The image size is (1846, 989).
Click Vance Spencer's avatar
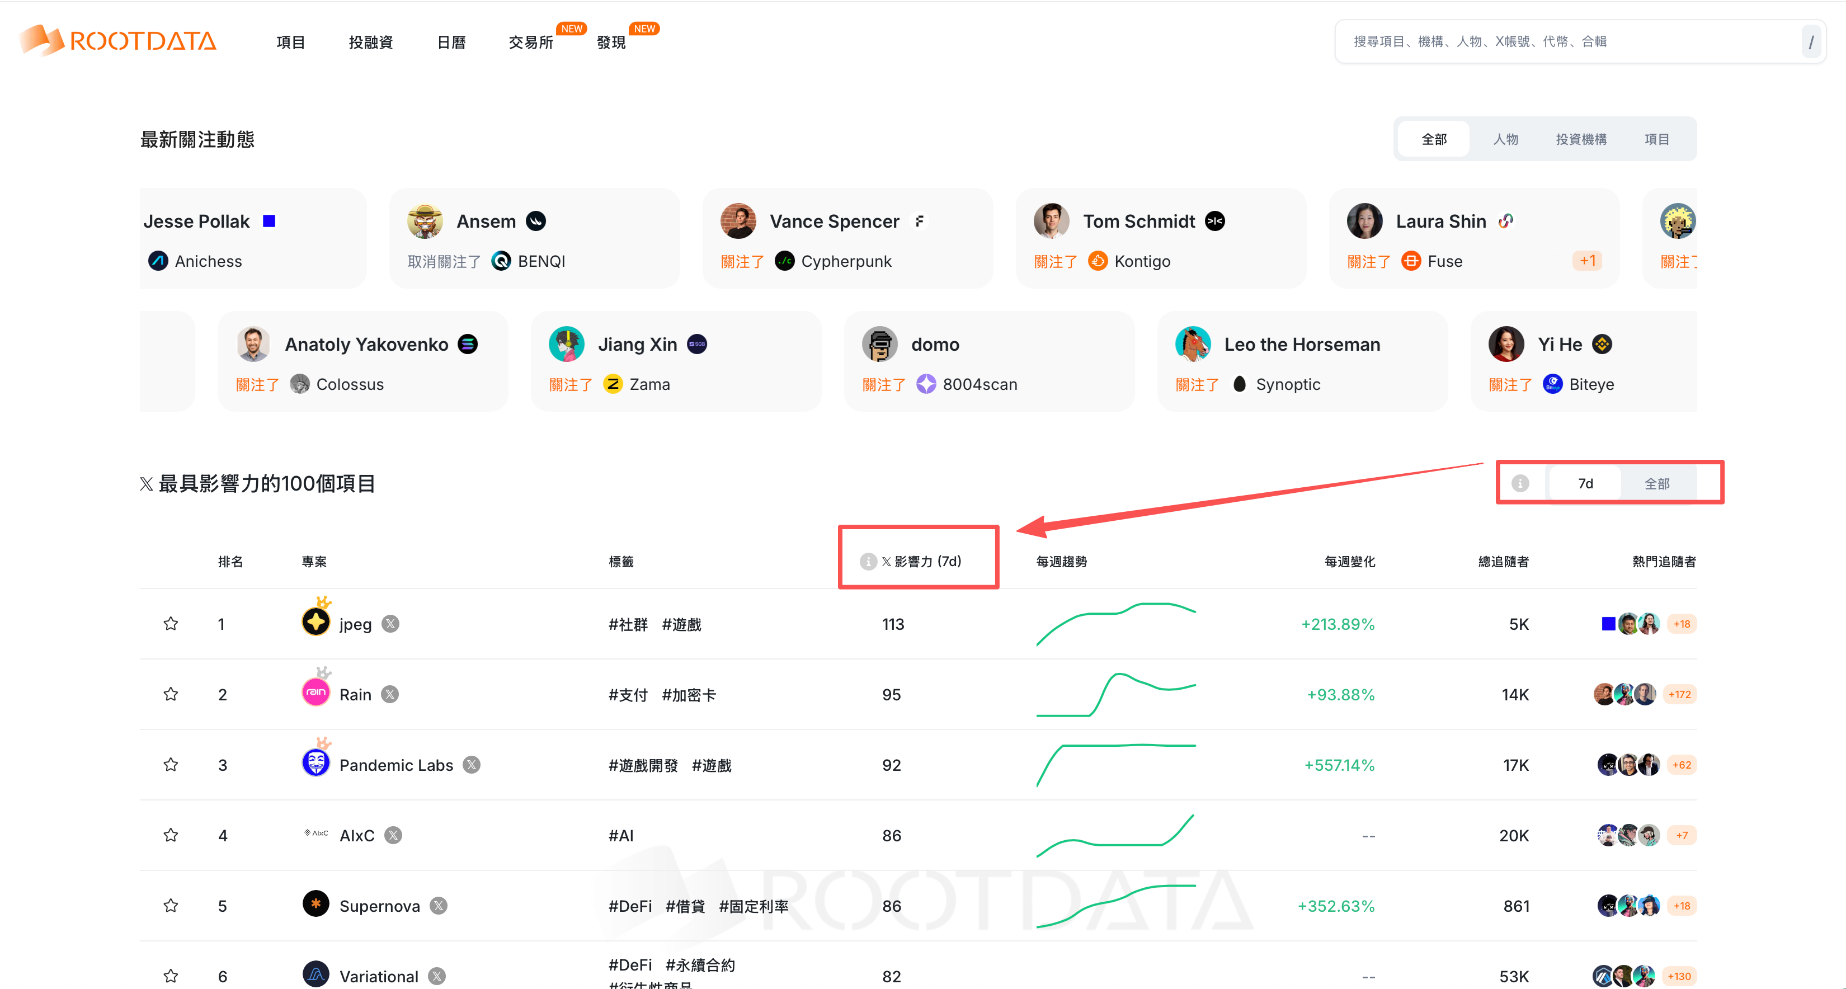click(x=738, y=222)
